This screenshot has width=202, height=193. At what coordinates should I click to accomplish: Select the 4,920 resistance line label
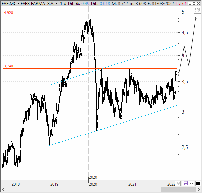(8, 13)
